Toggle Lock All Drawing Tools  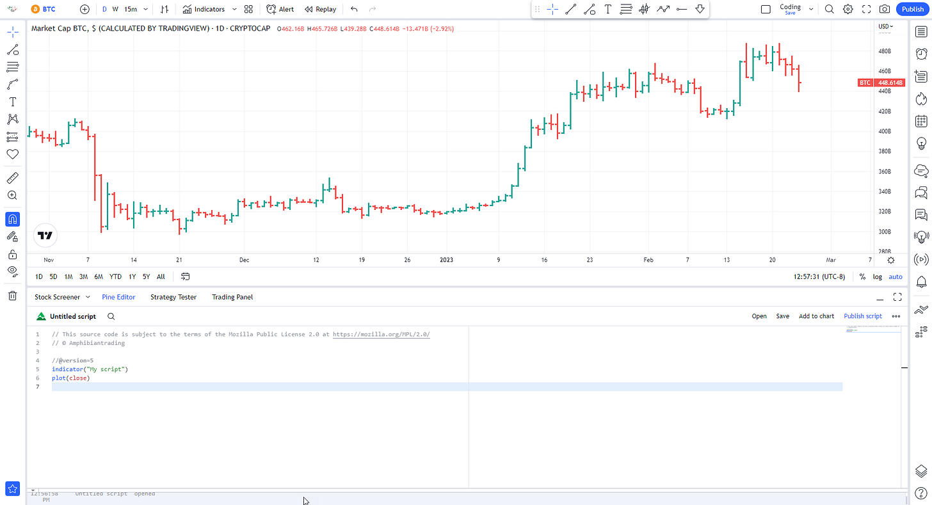[x=12, y=254]
